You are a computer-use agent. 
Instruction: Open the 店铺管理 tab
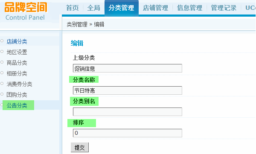(x=155, y=8)
